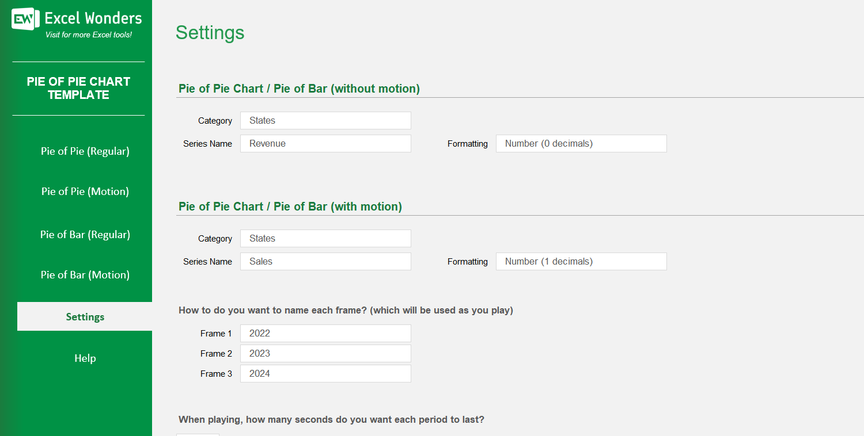Open the 'Visit for more Excel tools!' link
This screenshot has width=864, height=436.
point(88,35)
